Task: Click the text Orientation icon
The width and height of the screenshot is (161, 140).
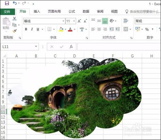Action: coord(112,21)
